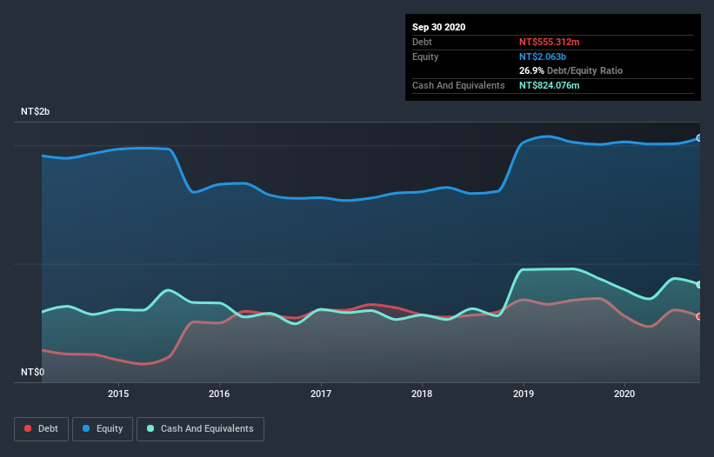Screen dimensions: 714x457
Task: Click the NT$2.063b equity value
Action: coord(543,56)
